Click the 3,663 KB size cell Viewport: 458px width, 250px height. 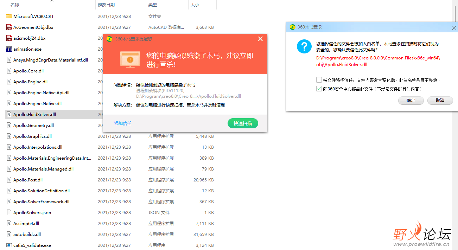tap(205, 27)
